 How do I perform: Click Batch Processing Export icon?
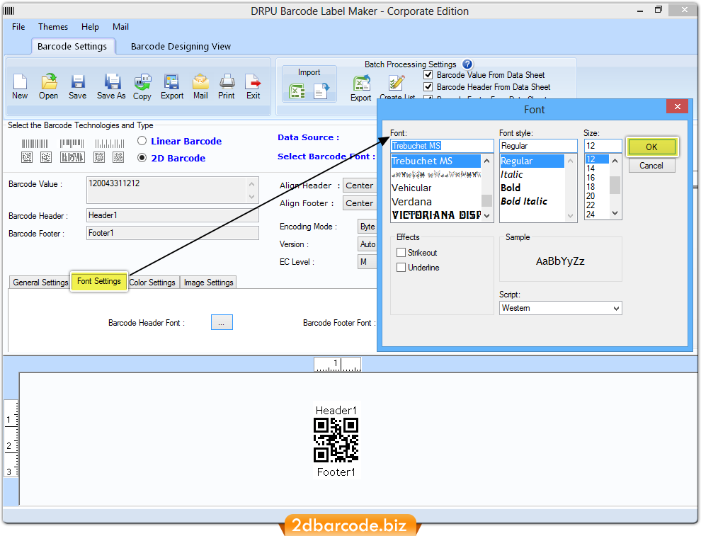tap(361, 89)
